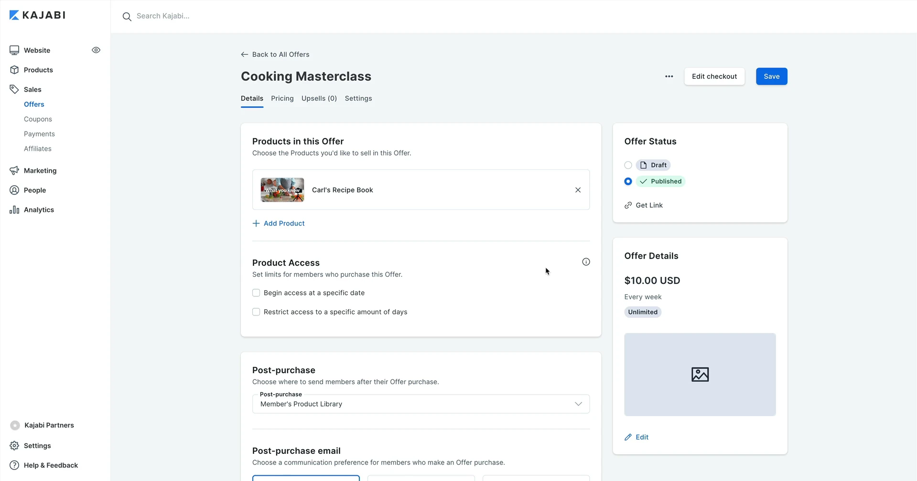Click the Settings gear icon in sidebar
Viewport: 917px width, 481px height.
(x=14, y=446)
